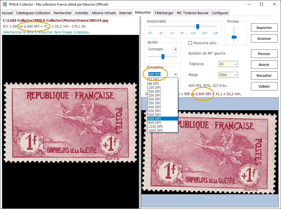Image resolution: width=281 pixels, height=209 pixels.
Task: Open the Rechercher tab
Action: [63, 13]
